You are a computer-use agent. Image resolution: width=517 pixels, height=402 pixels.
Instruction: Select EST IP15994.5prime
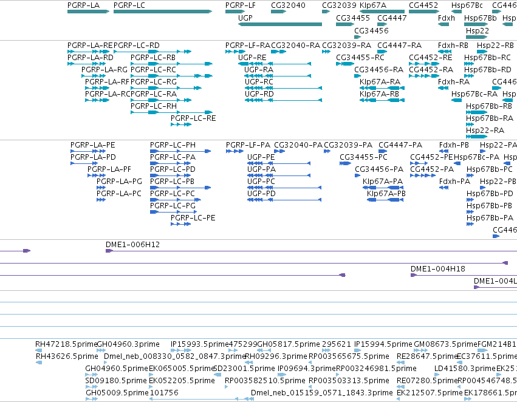point(383,344)
